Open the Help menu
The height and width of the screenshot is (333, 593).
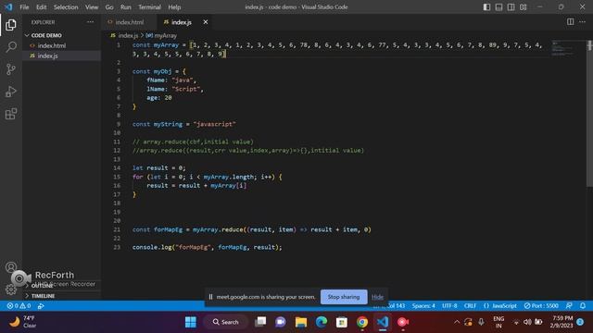[x=174, y=6]
